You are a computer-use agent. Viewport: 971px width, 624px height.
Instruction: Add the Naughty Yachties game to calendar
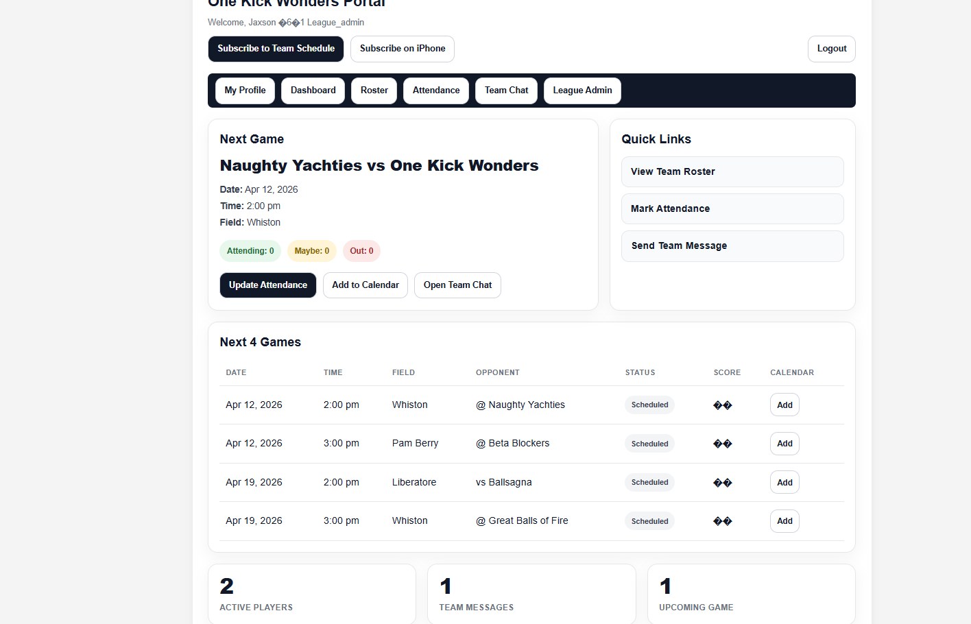784,405
